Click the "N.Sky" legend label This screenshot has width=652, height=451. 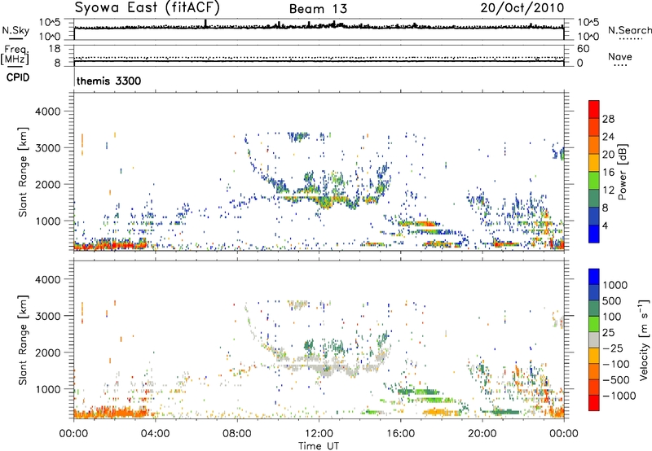coord(15,30)
